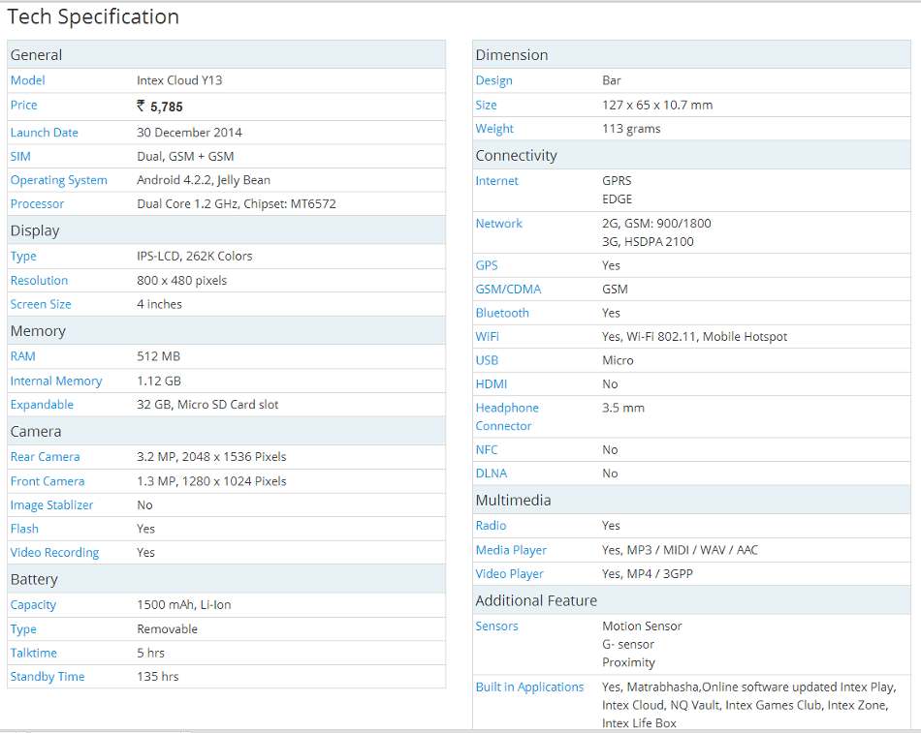Open the Processor link

pyautogui.click(x=37, y=204)
